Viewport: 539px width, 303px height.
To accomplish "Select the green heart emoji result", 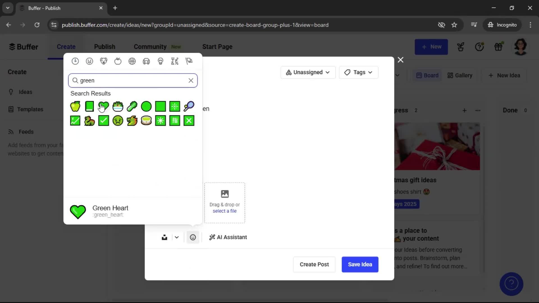I will click(x=104, y=106).
